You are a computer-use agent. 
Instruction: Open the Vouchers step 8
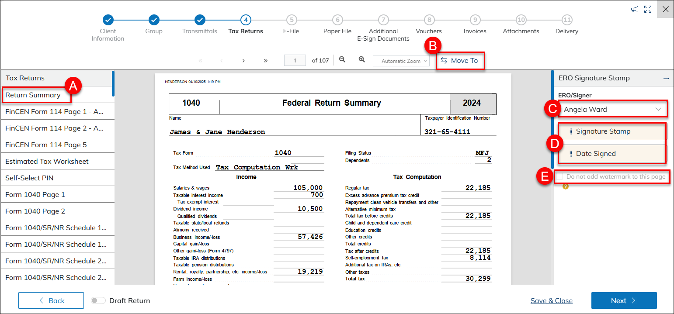(429, 20)
